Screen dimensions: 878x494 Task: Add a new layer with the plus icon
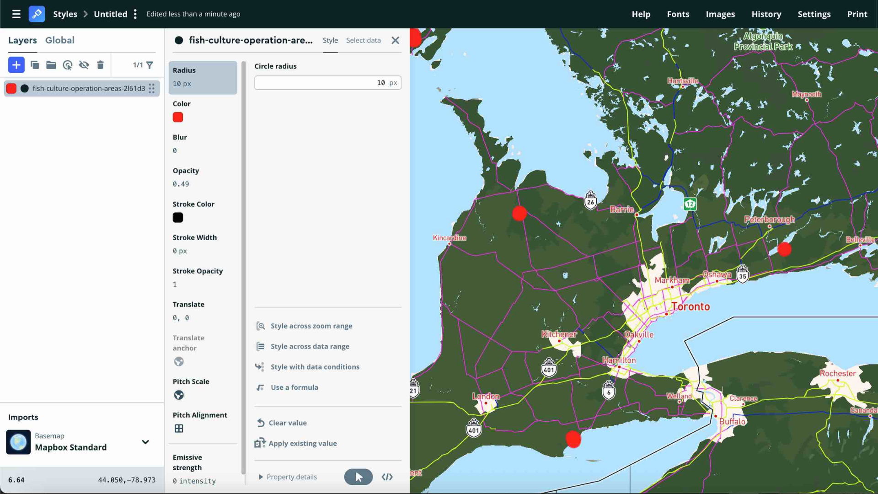pyautogui.click(x=16, y=65)
